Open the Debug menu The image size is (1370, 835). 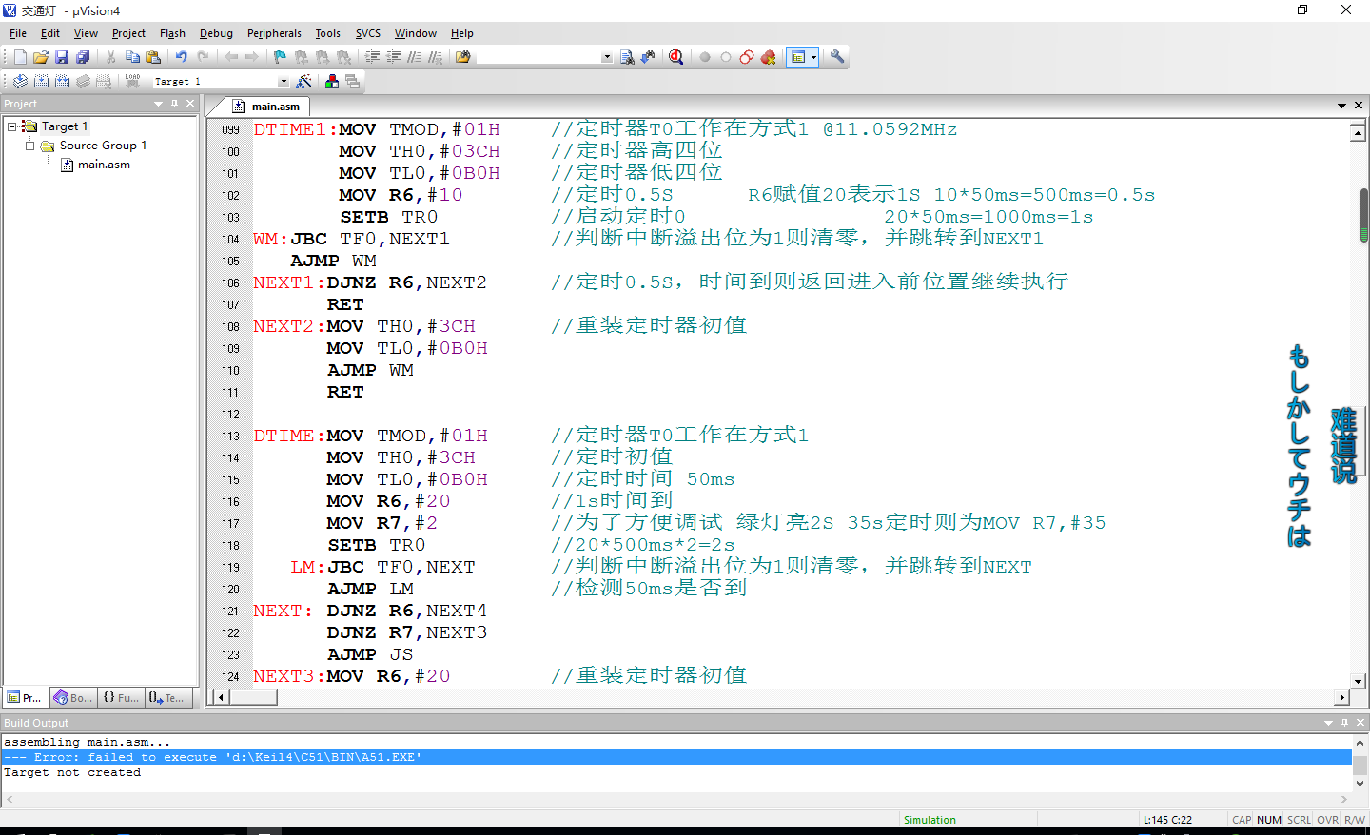pos(216,33)
